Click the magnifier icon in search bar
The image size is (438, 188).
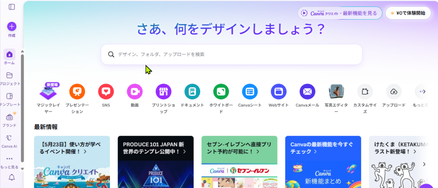pyautogui.click(x=111, y=54)
